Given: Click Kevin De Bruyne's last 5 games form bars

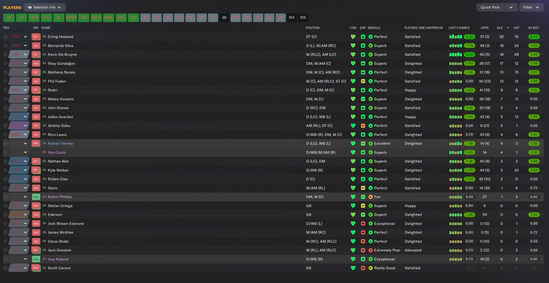Looking at the screenshot, I should (x=455, y=54).
